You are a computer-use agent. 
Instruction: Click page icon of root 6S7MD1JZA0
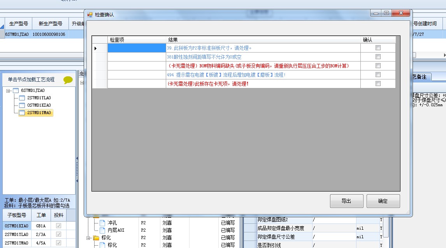click(x=16, y=90)
